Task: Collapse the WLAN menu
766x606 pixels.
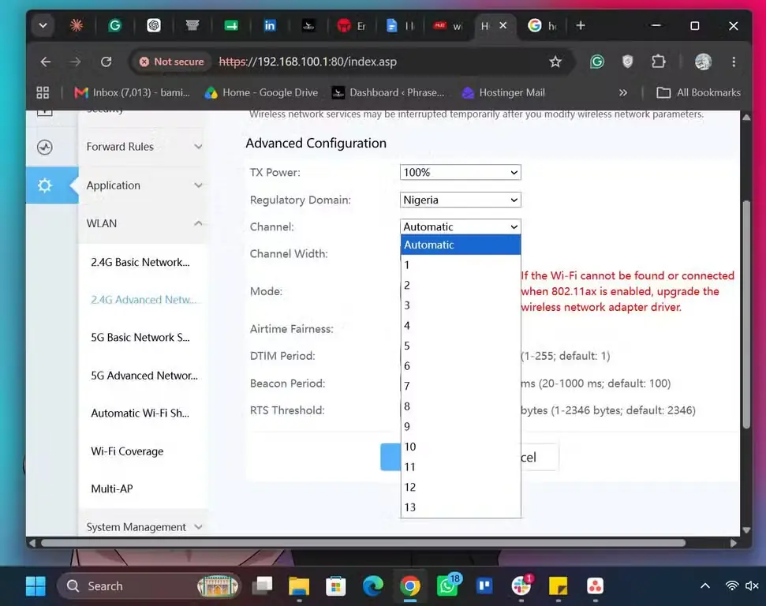Action: 144,223
